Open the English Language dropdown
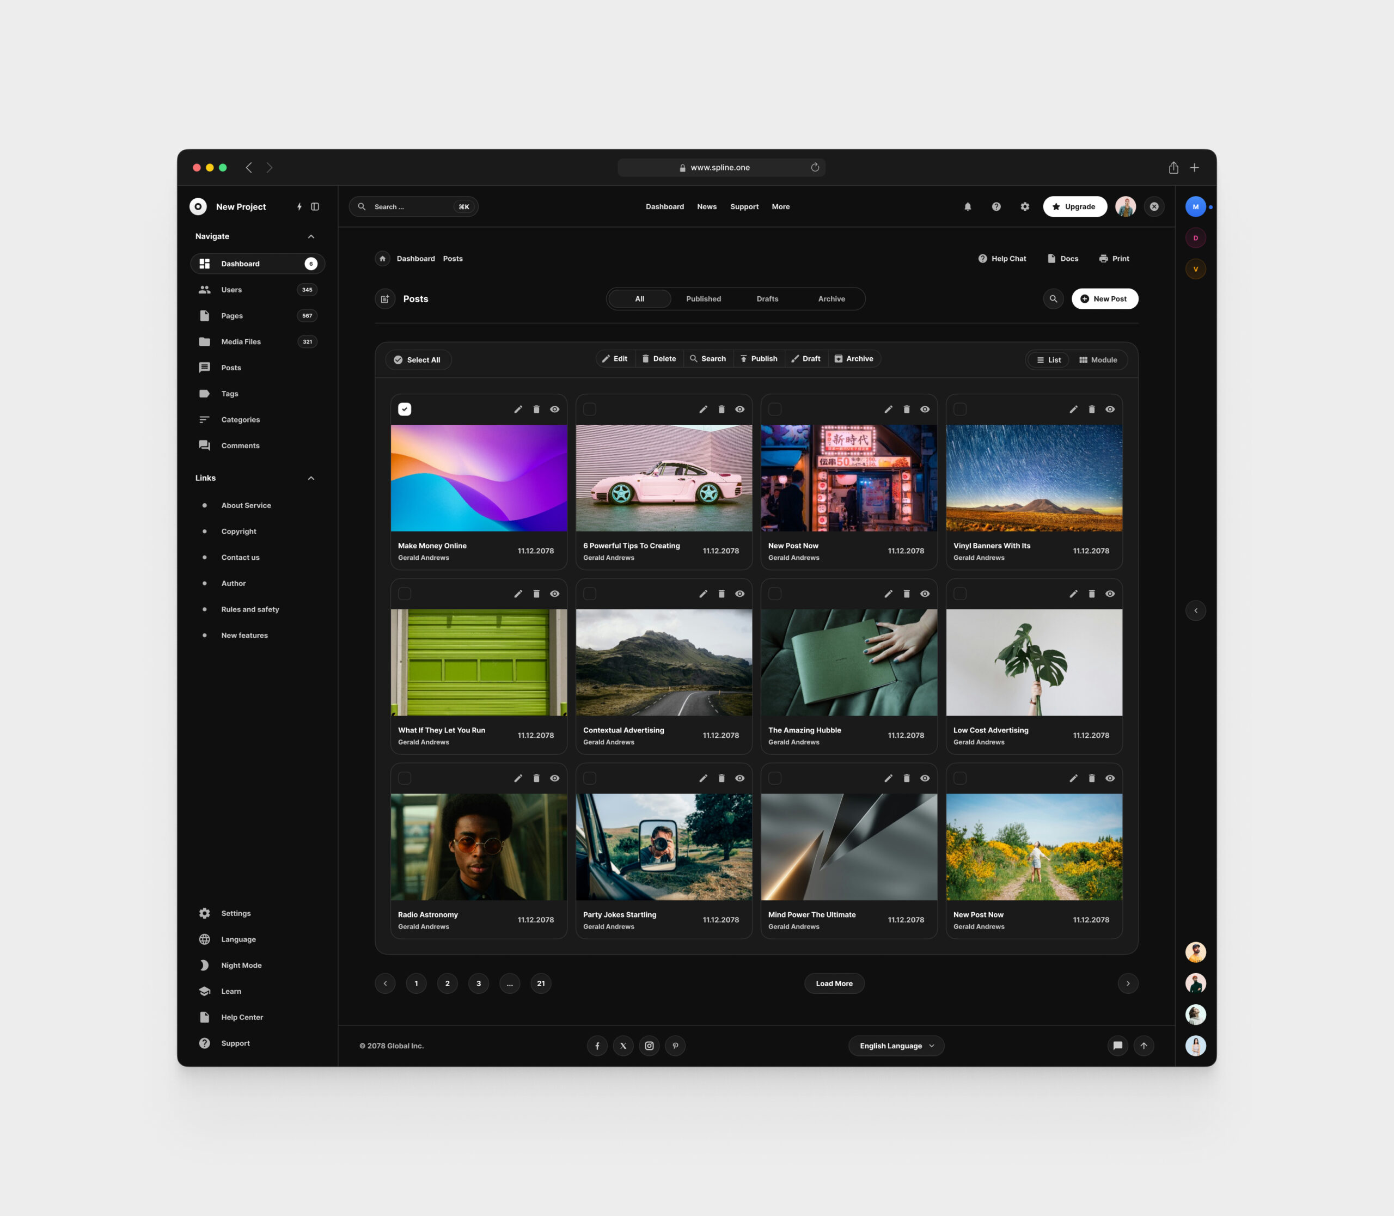Screen dimensions: 1394x1216 tap(896, 1046)
